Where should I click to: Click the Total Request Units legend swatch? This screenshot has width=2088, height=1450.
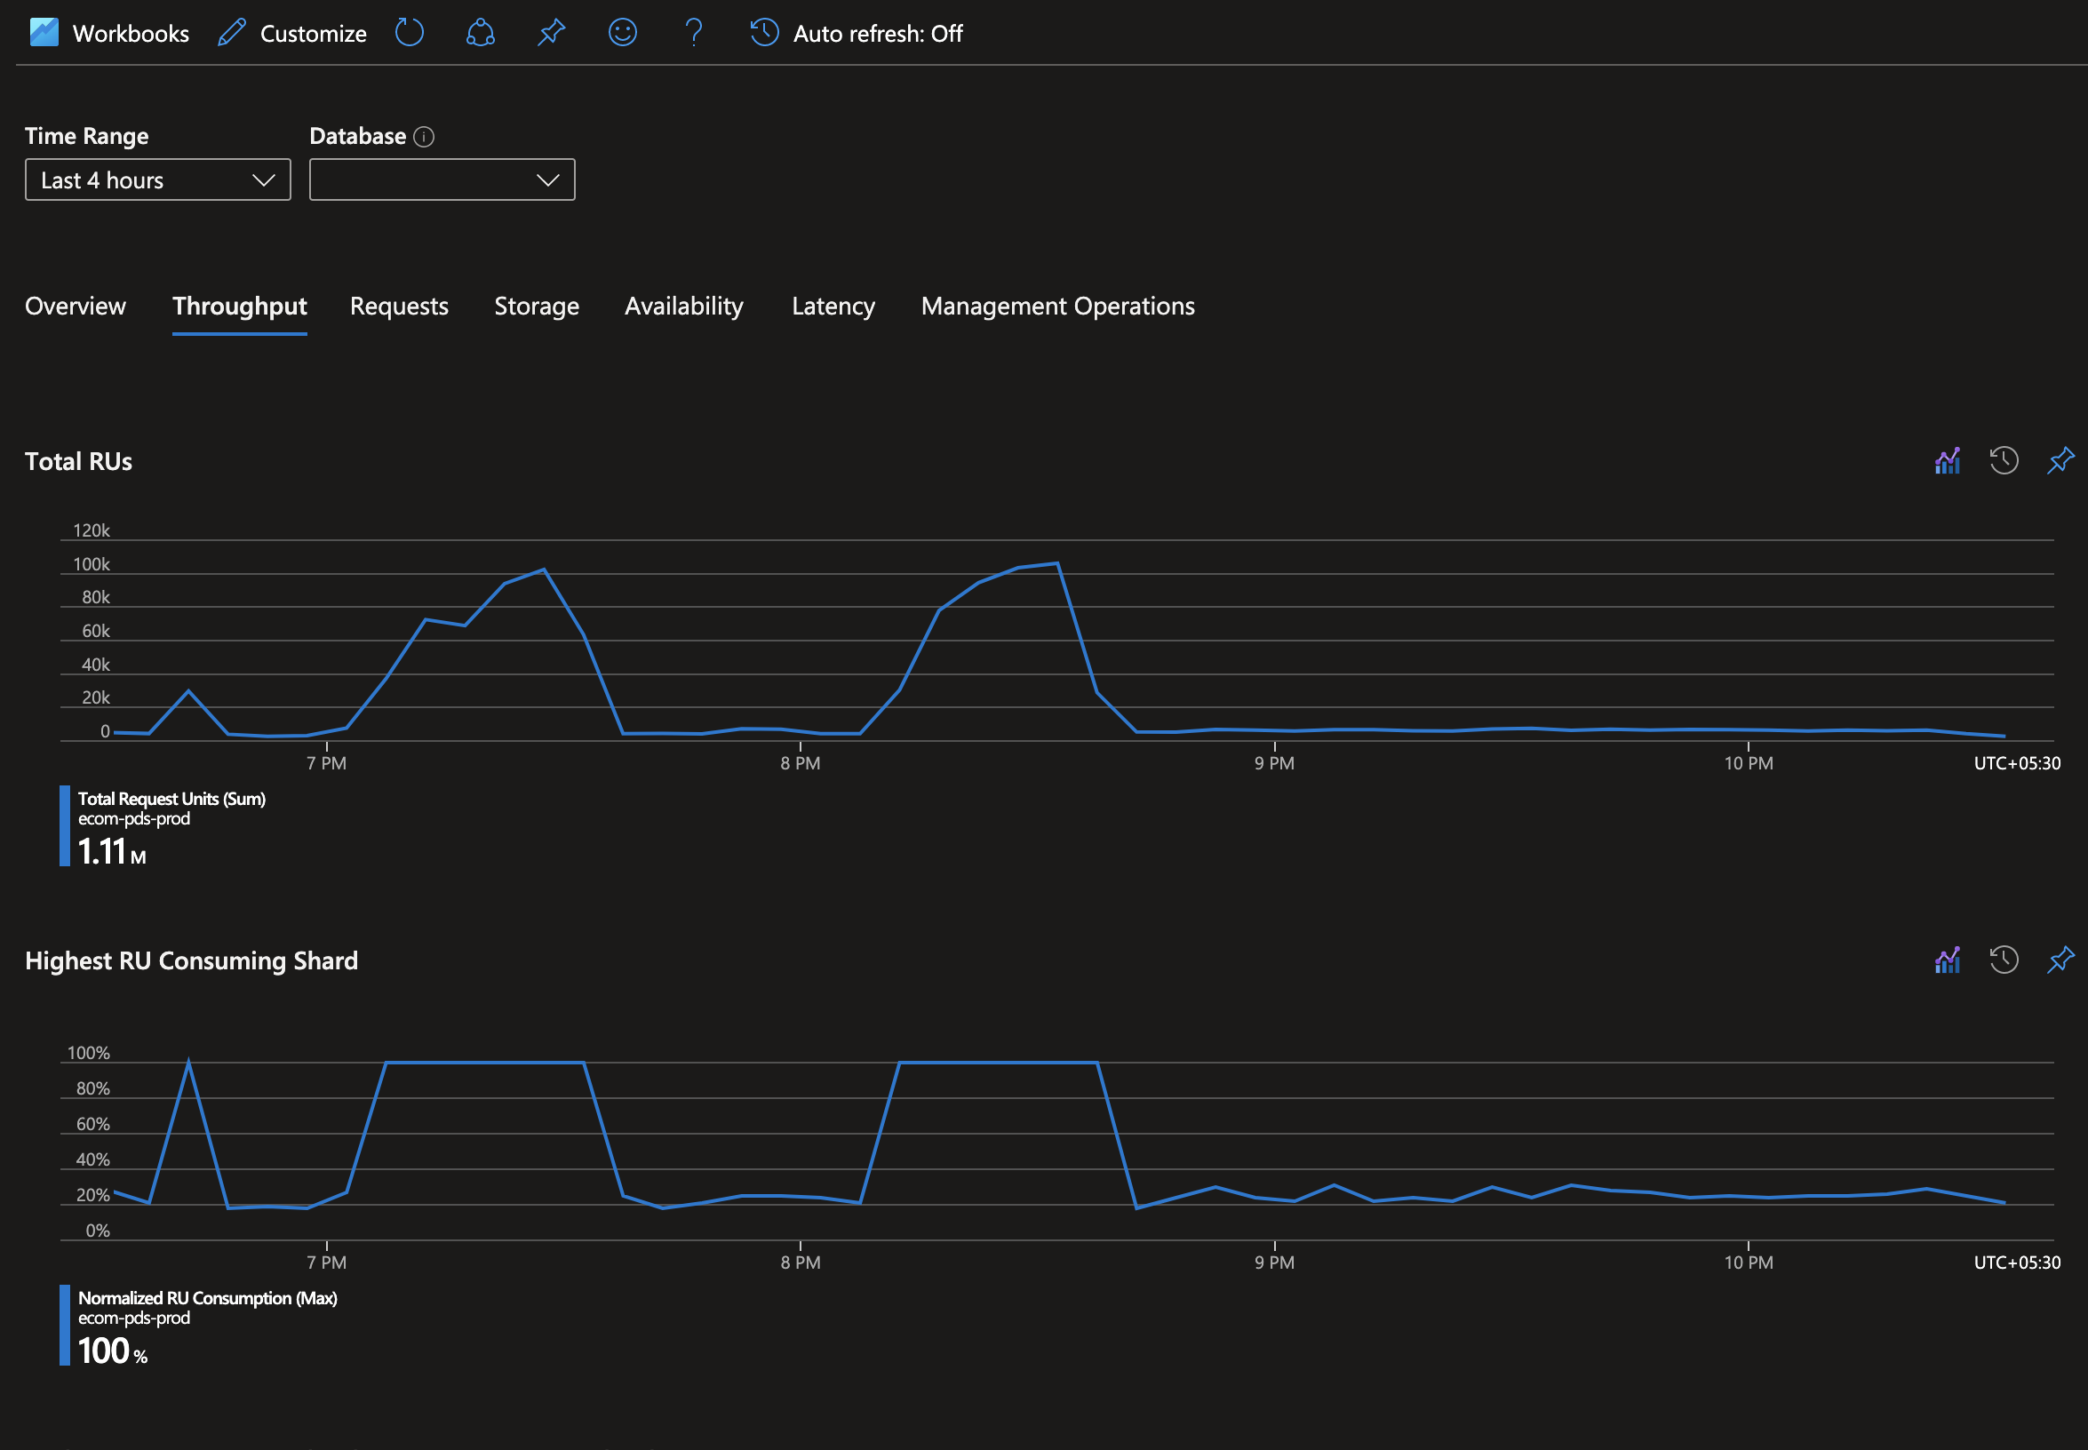pos(65,826)
